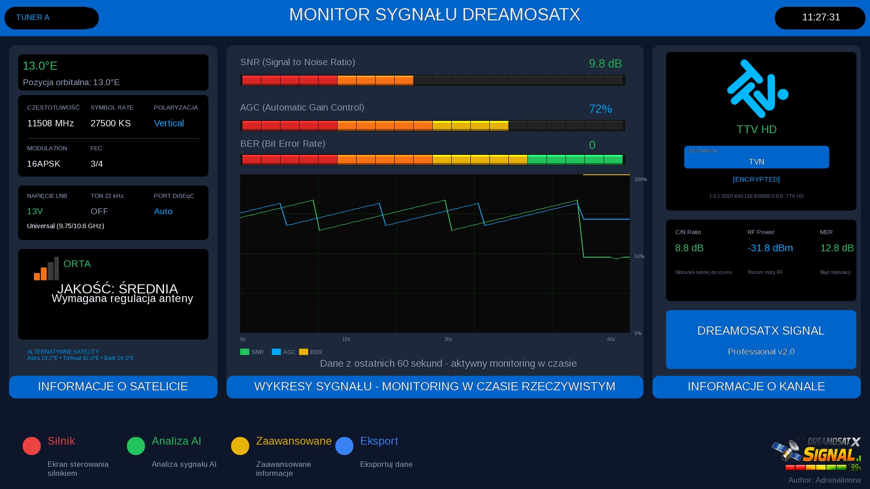This screenshot has height=489, width=870.
Task: Switch to TUNER A
Action: pyautogui.click(x=51, y=18)
